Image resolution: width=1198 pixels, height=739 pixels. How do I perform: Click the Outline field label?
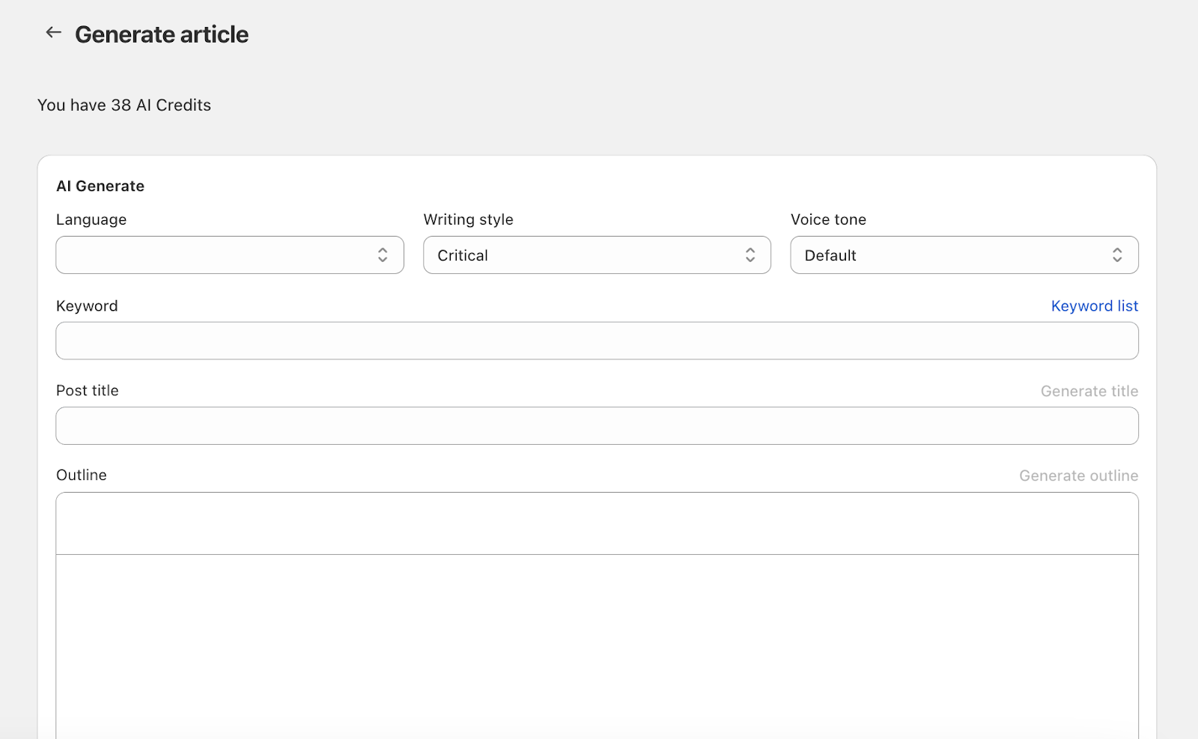tap(82, 475)
